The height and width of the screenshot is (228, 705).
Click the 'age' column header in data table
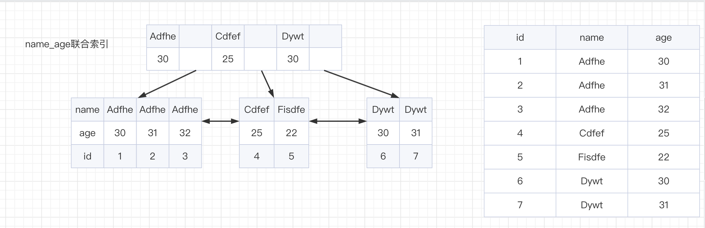(x=664, y=37)
